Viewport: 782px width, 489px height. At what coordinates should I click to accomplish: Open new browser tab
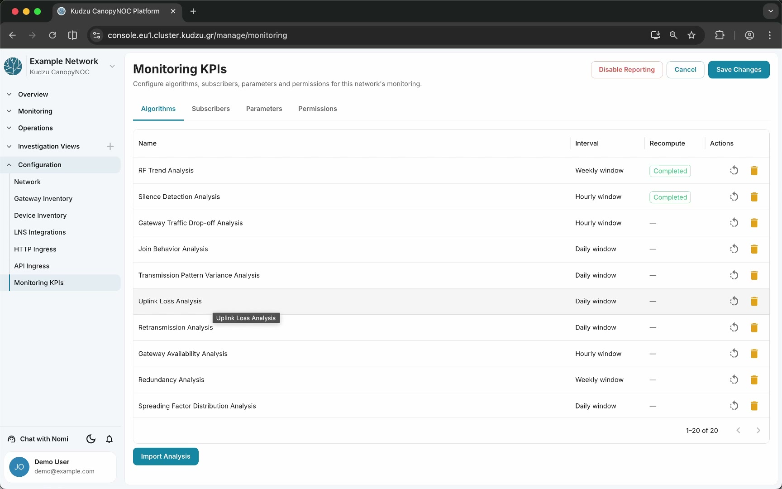[x=193, y=11]
